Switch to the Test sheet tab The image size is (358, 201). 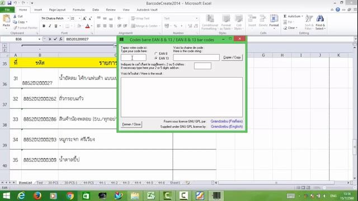tap(40, 183)
